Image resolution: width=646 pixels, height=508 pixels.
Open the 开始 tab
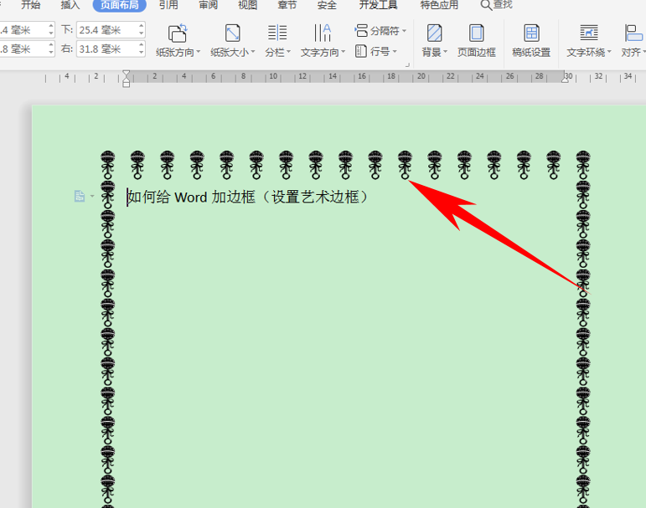(x=30, y=5)
